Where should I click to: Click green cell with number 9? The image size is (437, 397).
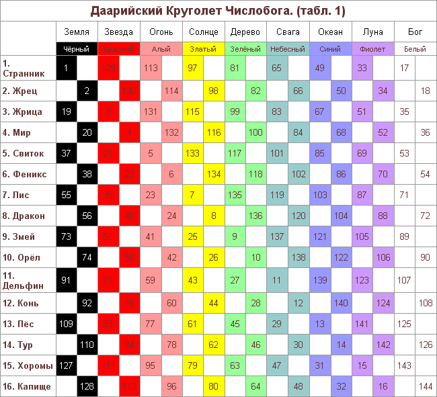click(235, 236)
